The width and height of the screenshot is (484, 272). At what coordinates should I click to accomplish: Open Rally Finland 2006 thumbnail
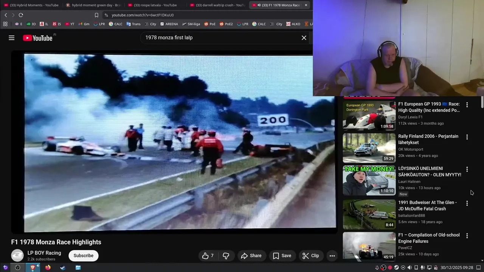tap(369, 148)
